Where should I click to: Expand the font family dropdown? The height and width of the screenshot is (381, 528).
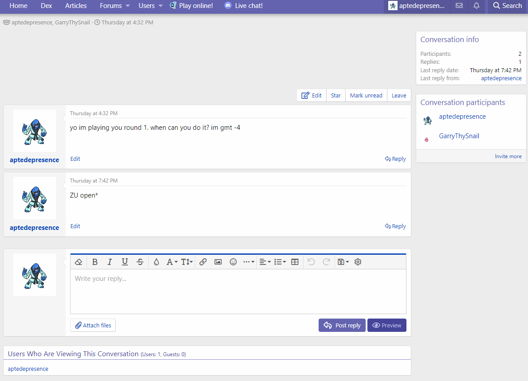tap(172, 262)
